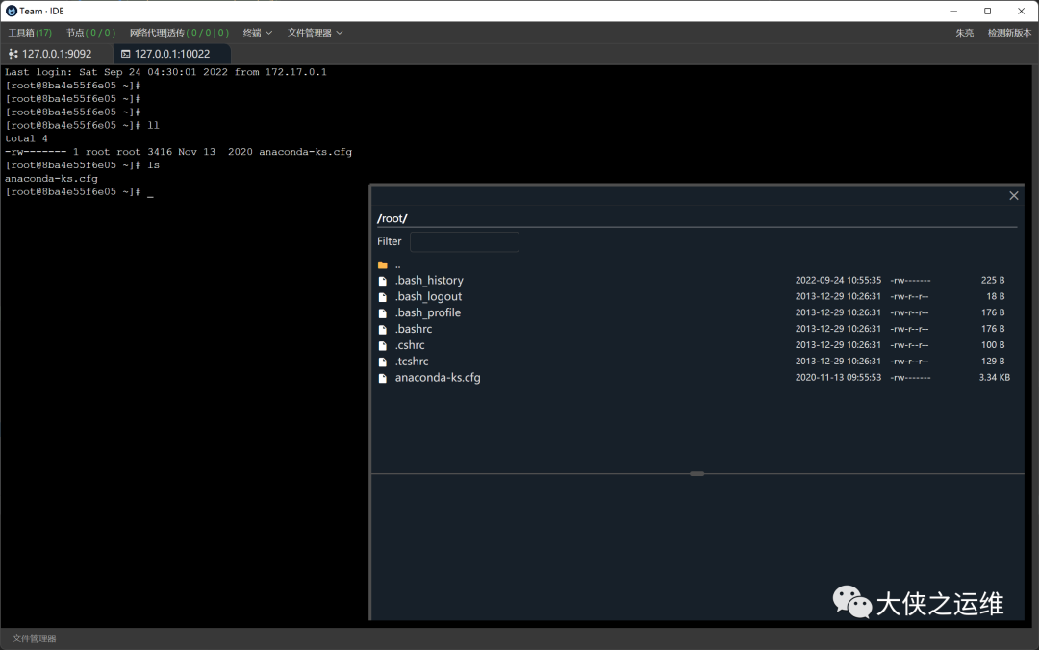Screen dimensions: 1039x650
Task: Click the 129 B size value
Action: pyautogui.click(x=993, y=362)
